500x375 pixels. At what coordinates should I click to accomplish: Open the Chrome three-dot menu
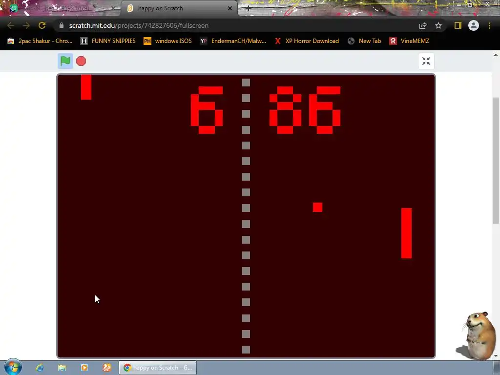489,25
